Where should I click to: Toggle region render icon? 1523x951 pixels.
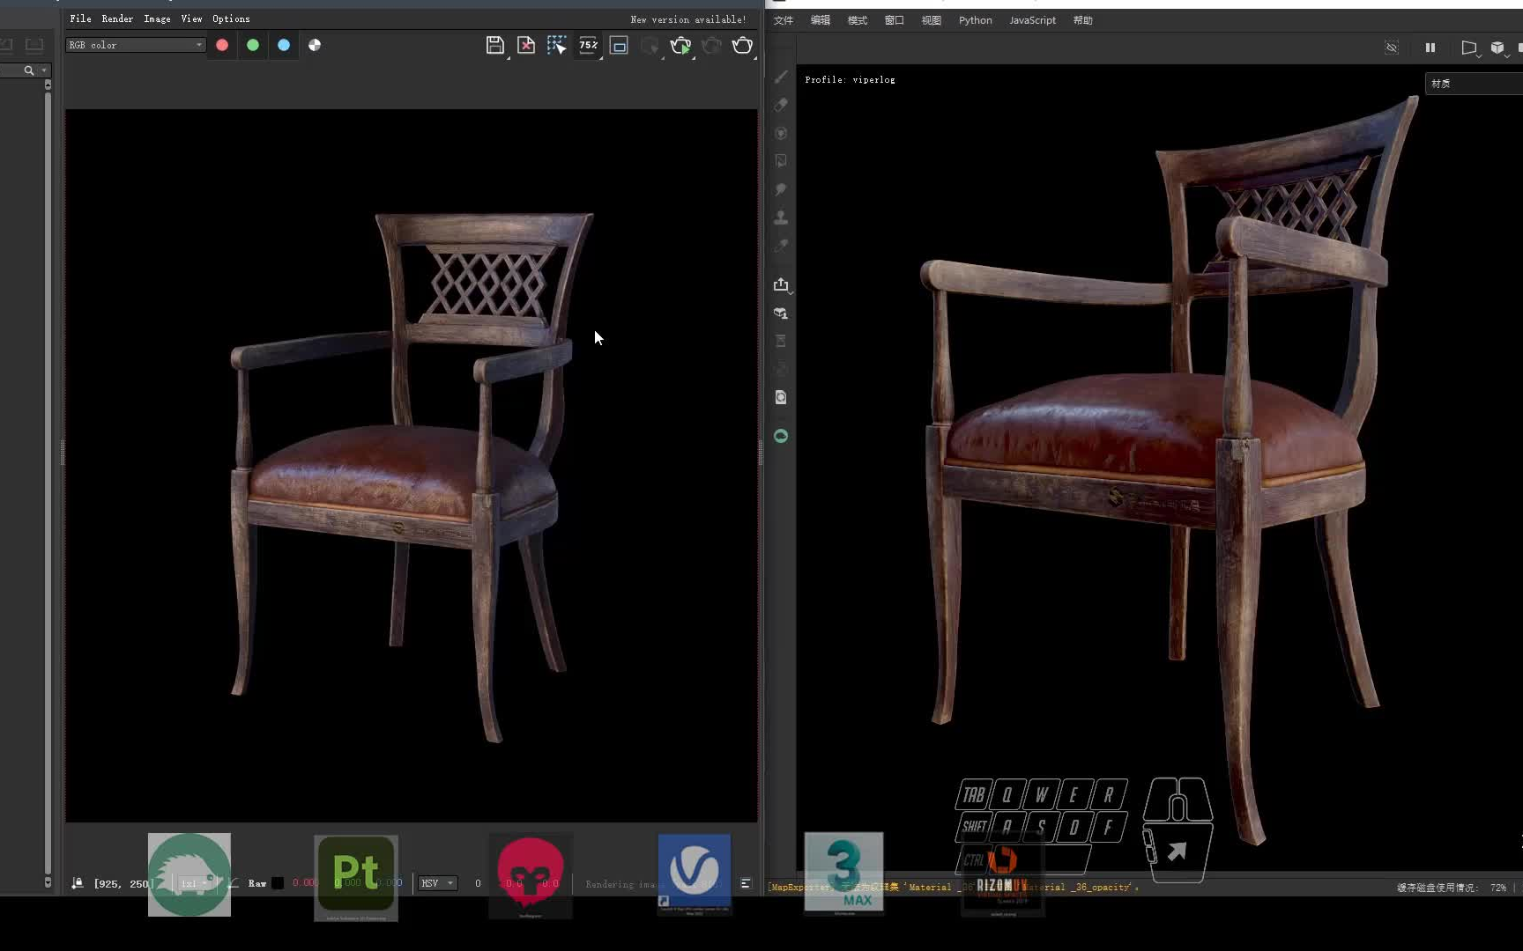tap(619, 45)
